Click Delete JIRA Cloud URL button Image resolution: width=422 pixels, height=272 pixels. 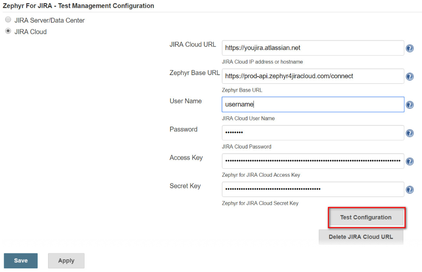point(361,237)
